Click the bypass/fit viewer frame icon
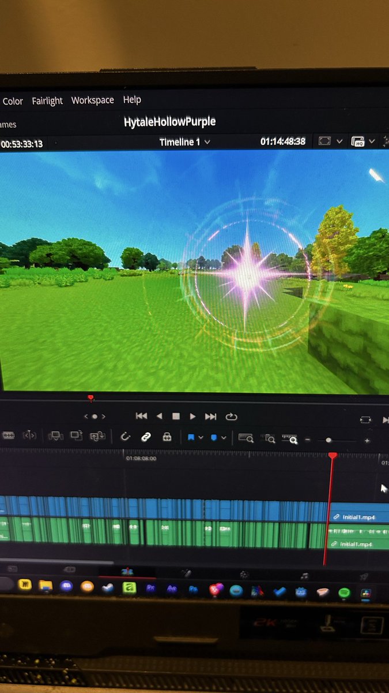 pos(324,141)
